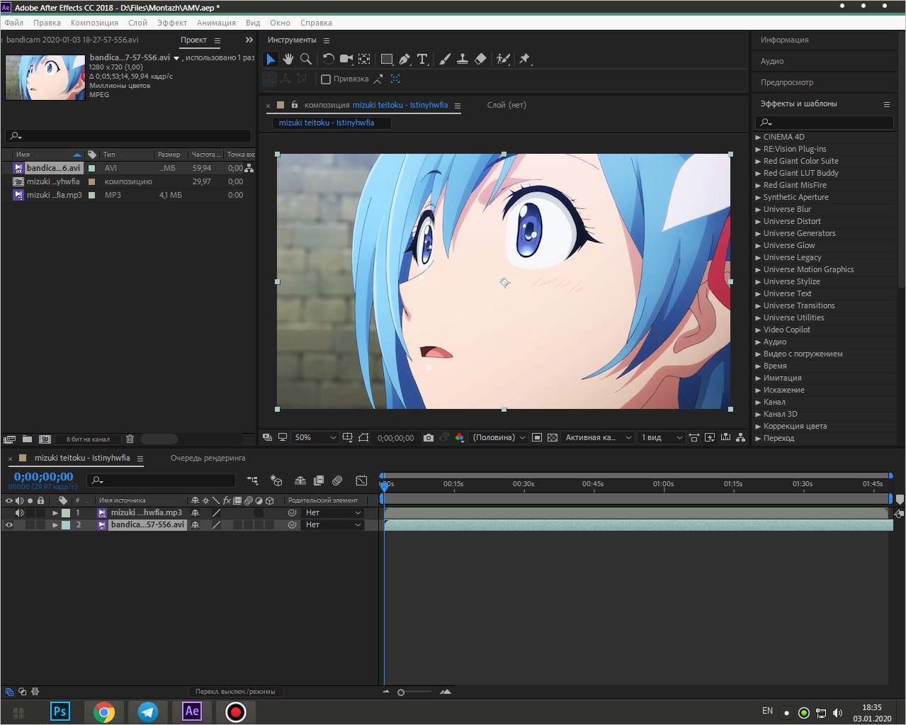Click composition mini-flowchart timeline icon
Image resolution: width=906 pixels, height=725 pixels.
tap(253, 480)
